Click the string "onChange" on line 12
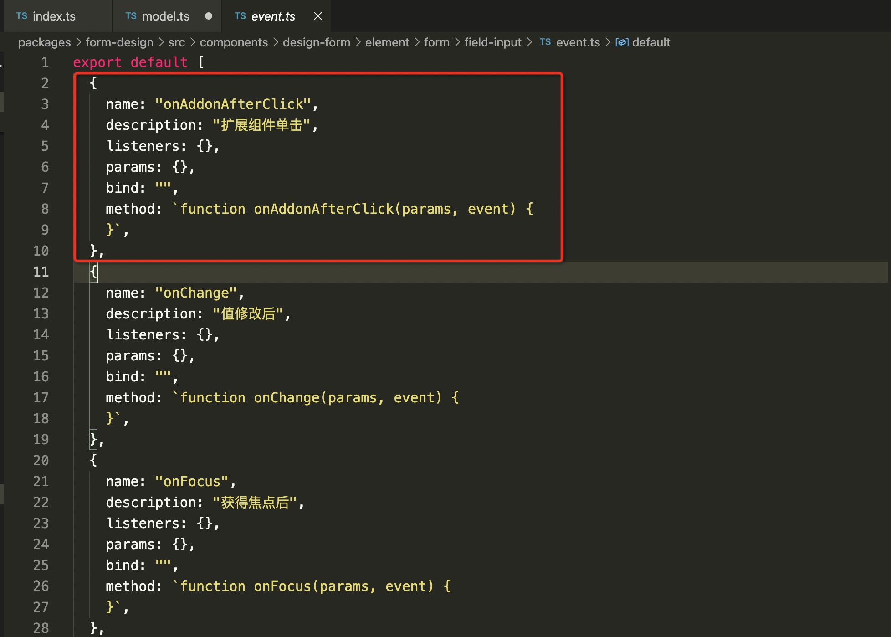 tap(196, 293)
